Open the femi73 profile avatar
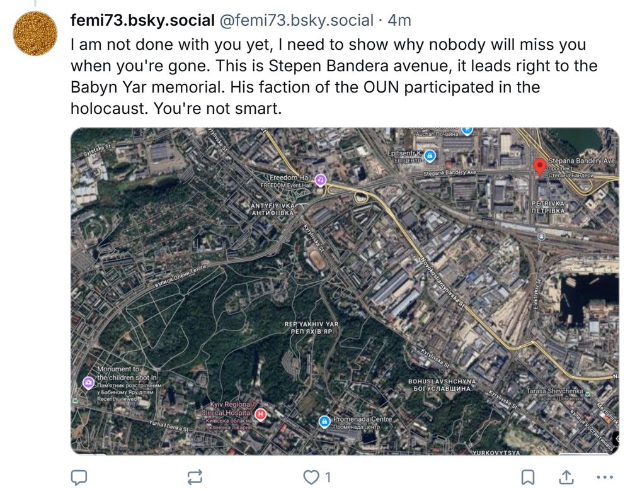 [35, 33]
